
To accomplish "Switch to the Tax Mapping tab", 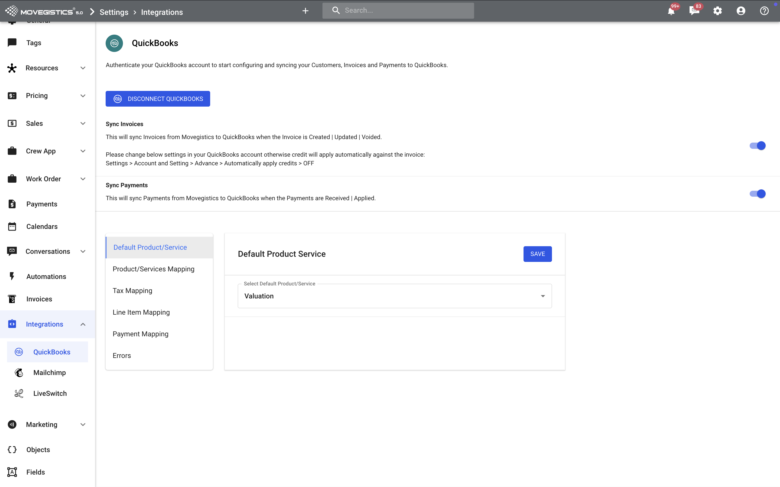I will coord(132,291).
